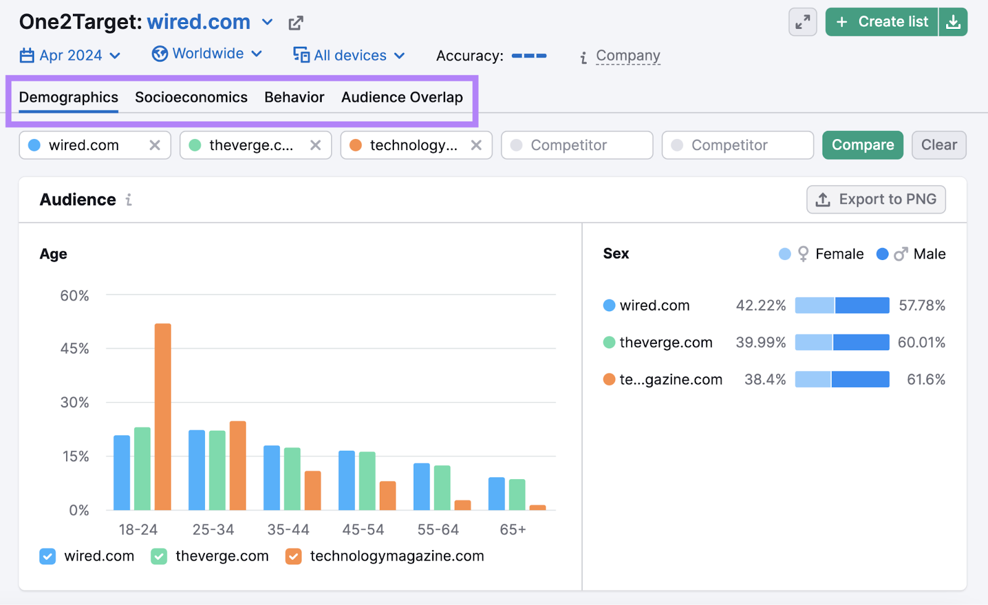Open the Audience Overlap tab

[x=401, y=98]
